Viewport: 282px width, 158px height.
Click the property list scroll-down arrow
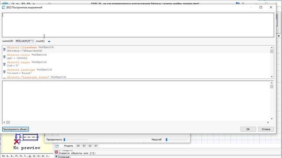[x=272, y=76]
